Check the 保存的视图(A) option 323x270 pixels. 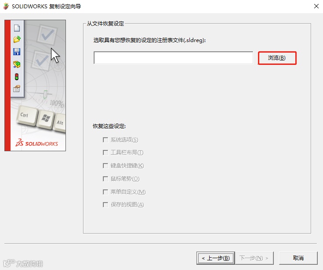tap(105, 205)
